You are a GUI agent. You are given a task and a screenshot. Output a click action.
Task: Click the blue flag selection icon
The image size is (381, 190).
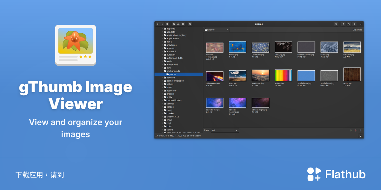pyautogui.click(x=360, y=130)
